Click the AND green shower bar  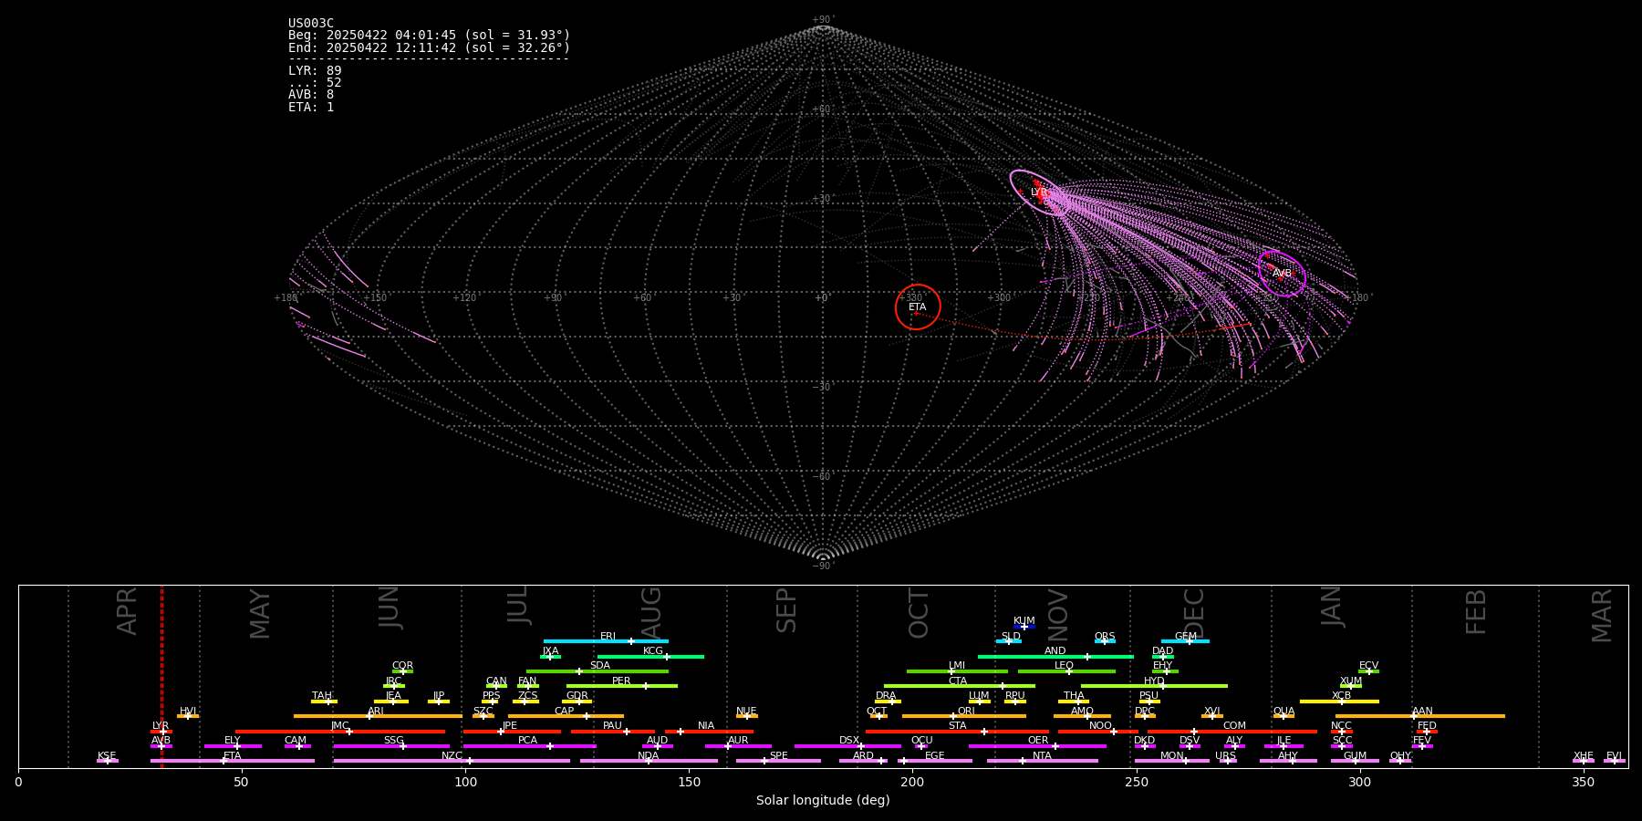point(1055,656)
